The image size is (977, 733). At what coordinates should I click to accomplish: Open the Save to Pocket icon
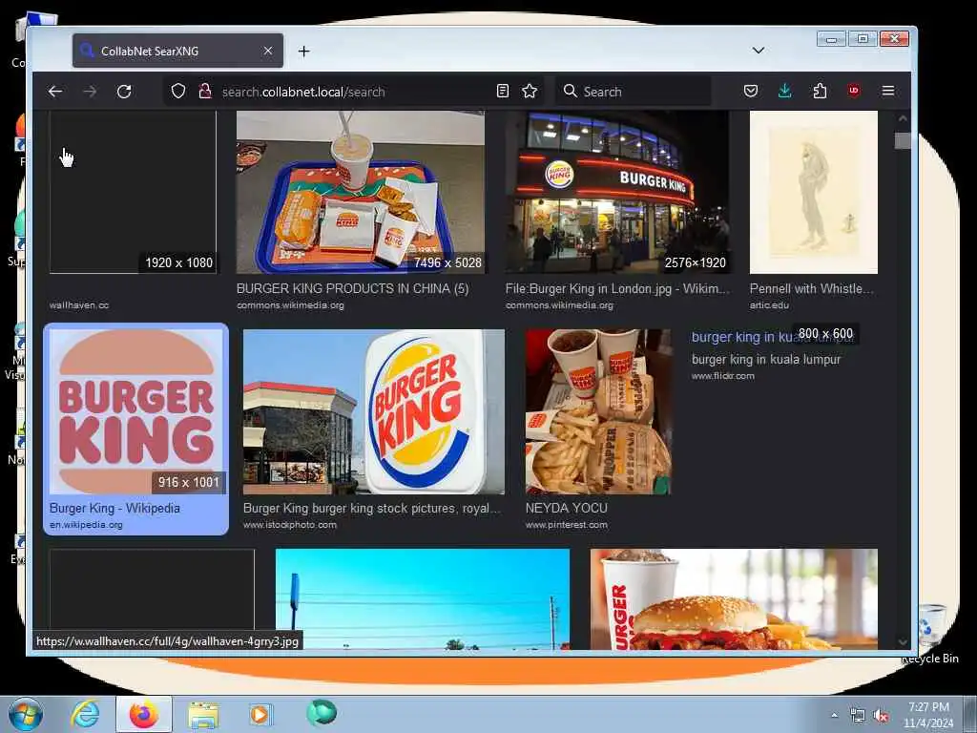(x=751, y=91)
